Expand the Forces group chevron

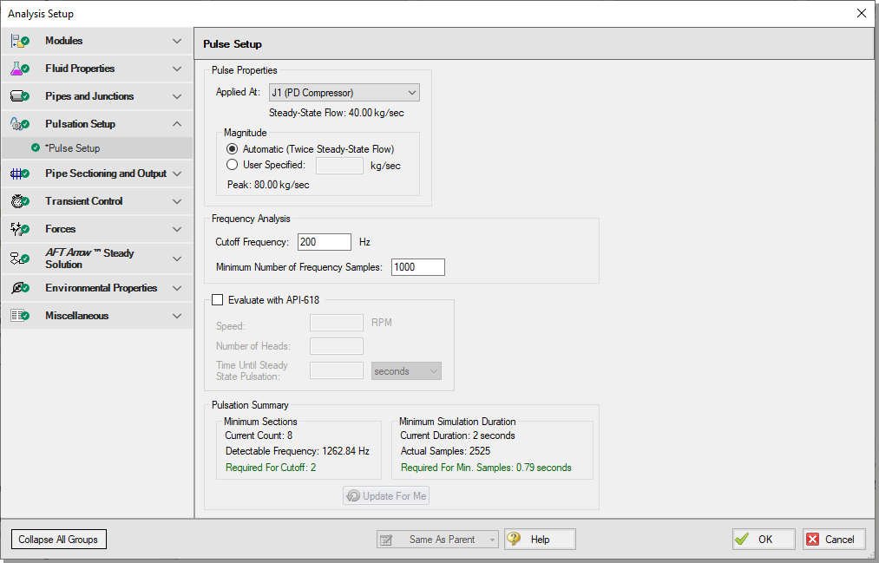[x=177, y=229]
